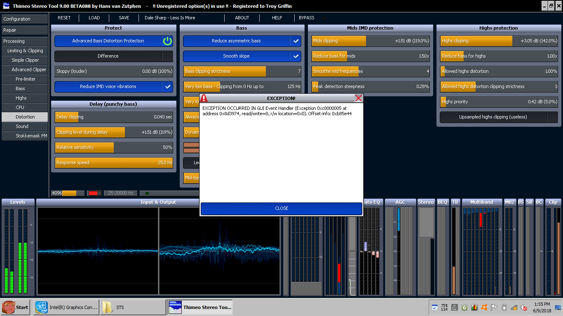563x316 pixels.
Task: Toggle Reduce asymmetric bass checkmark
Action: click(296, 41)
